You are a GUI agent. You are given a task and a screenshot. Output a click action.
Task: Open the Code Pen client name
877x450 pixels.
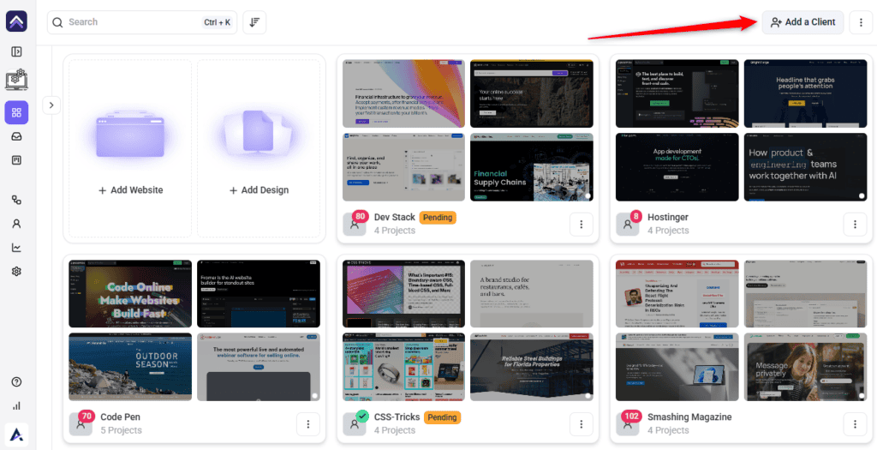[x=120, y=417]
